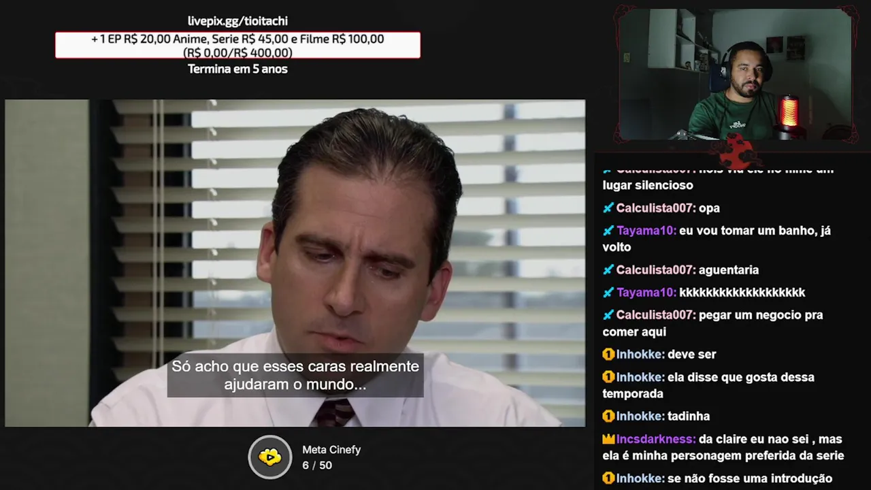Click message 'ela é minha personagem preferida da serie'
871x490 pixels.
click(x=723, y=456)
